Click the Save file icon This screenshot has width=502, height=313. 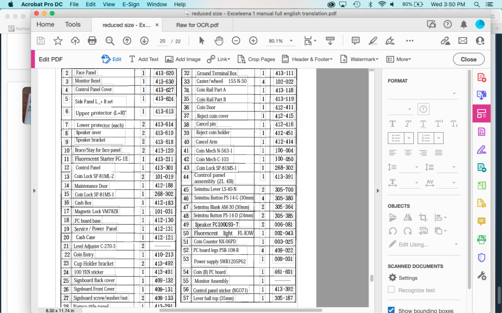pyautogui.click(x=41, y=40)
